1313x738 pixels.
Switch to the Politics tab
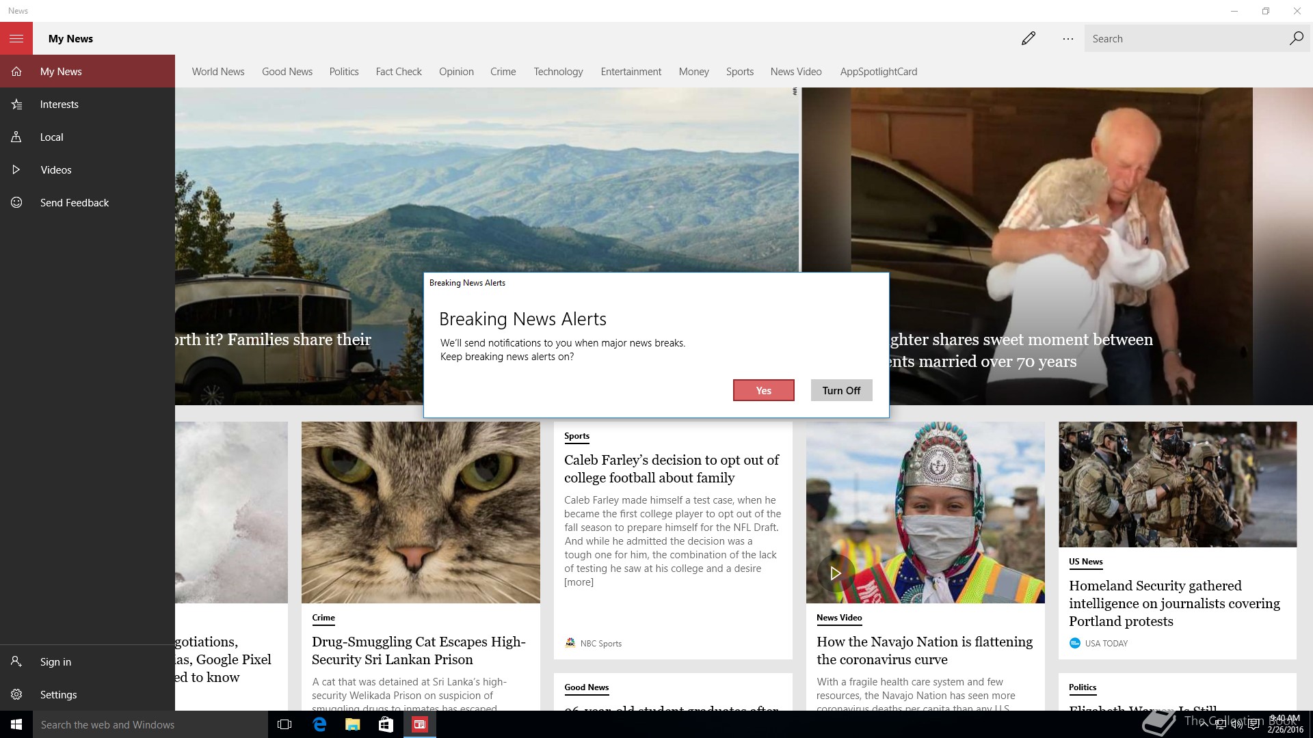tap(344, 71)
